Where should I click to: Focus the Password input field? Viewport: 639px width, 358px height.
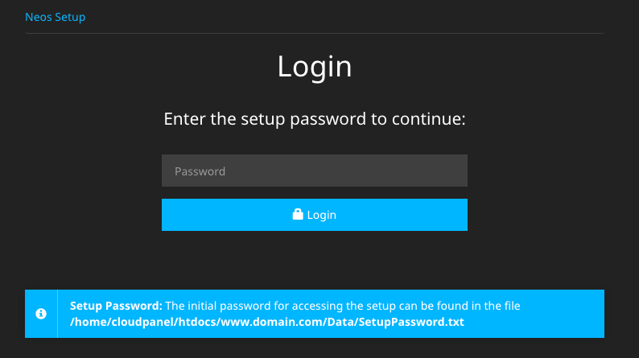(314, 171)
